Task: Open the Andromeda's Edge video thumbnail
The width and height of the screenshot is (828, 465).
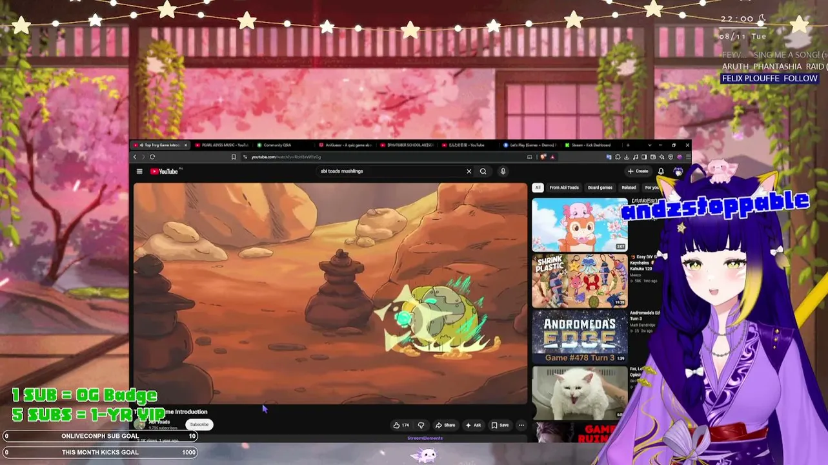Action: [580, 336]
